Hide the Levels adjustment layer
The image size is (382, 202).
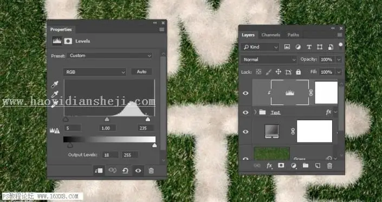click(x=245, y=93)
